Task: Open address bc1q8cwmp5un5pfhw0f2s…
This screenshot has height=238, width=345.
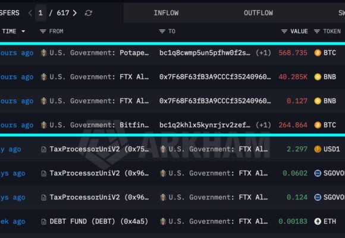Action: (x=205, y=53)
